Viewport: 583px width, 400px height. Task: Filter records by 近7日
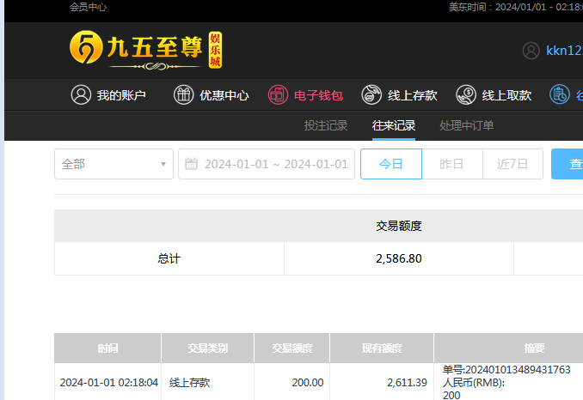tap(512, 164)
